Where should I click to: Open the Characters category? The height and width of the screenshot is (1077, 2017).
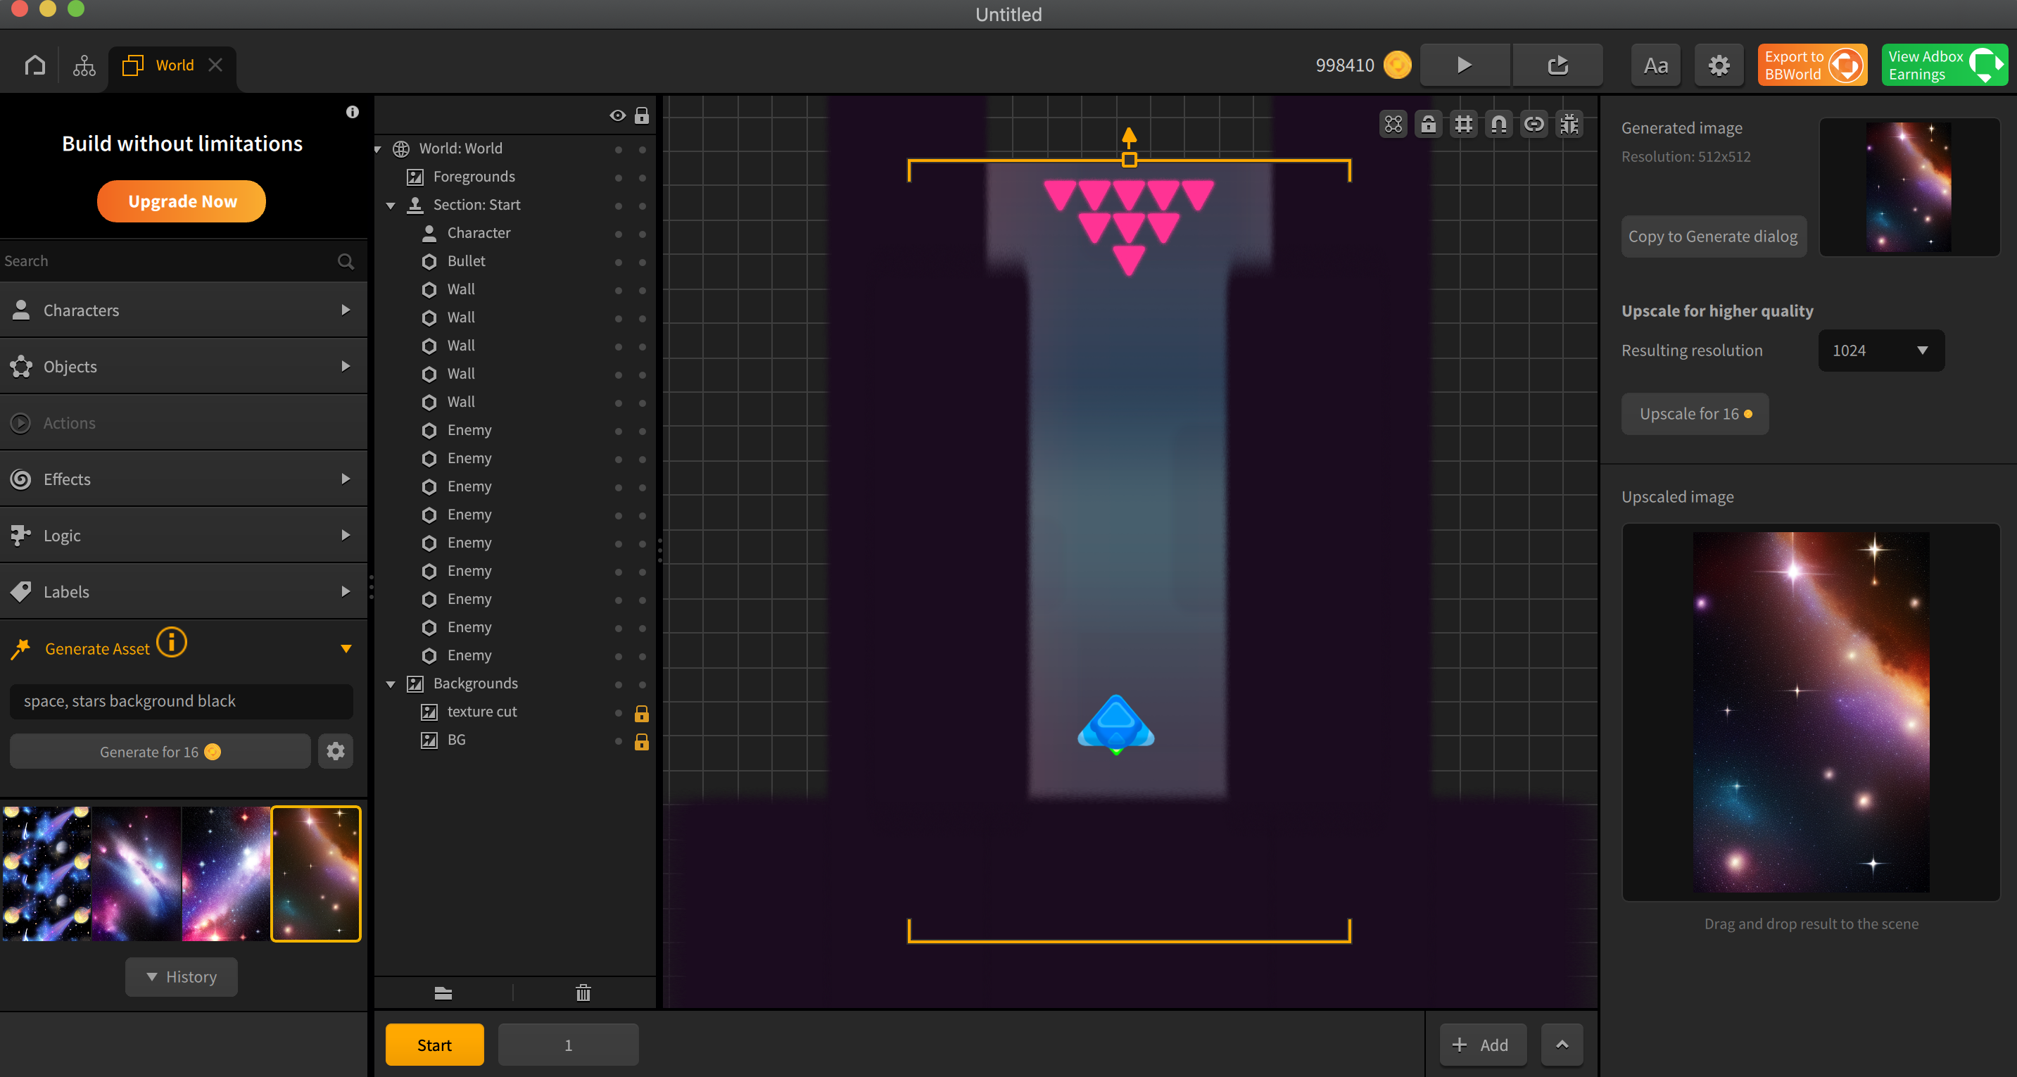tap(182, 310)
